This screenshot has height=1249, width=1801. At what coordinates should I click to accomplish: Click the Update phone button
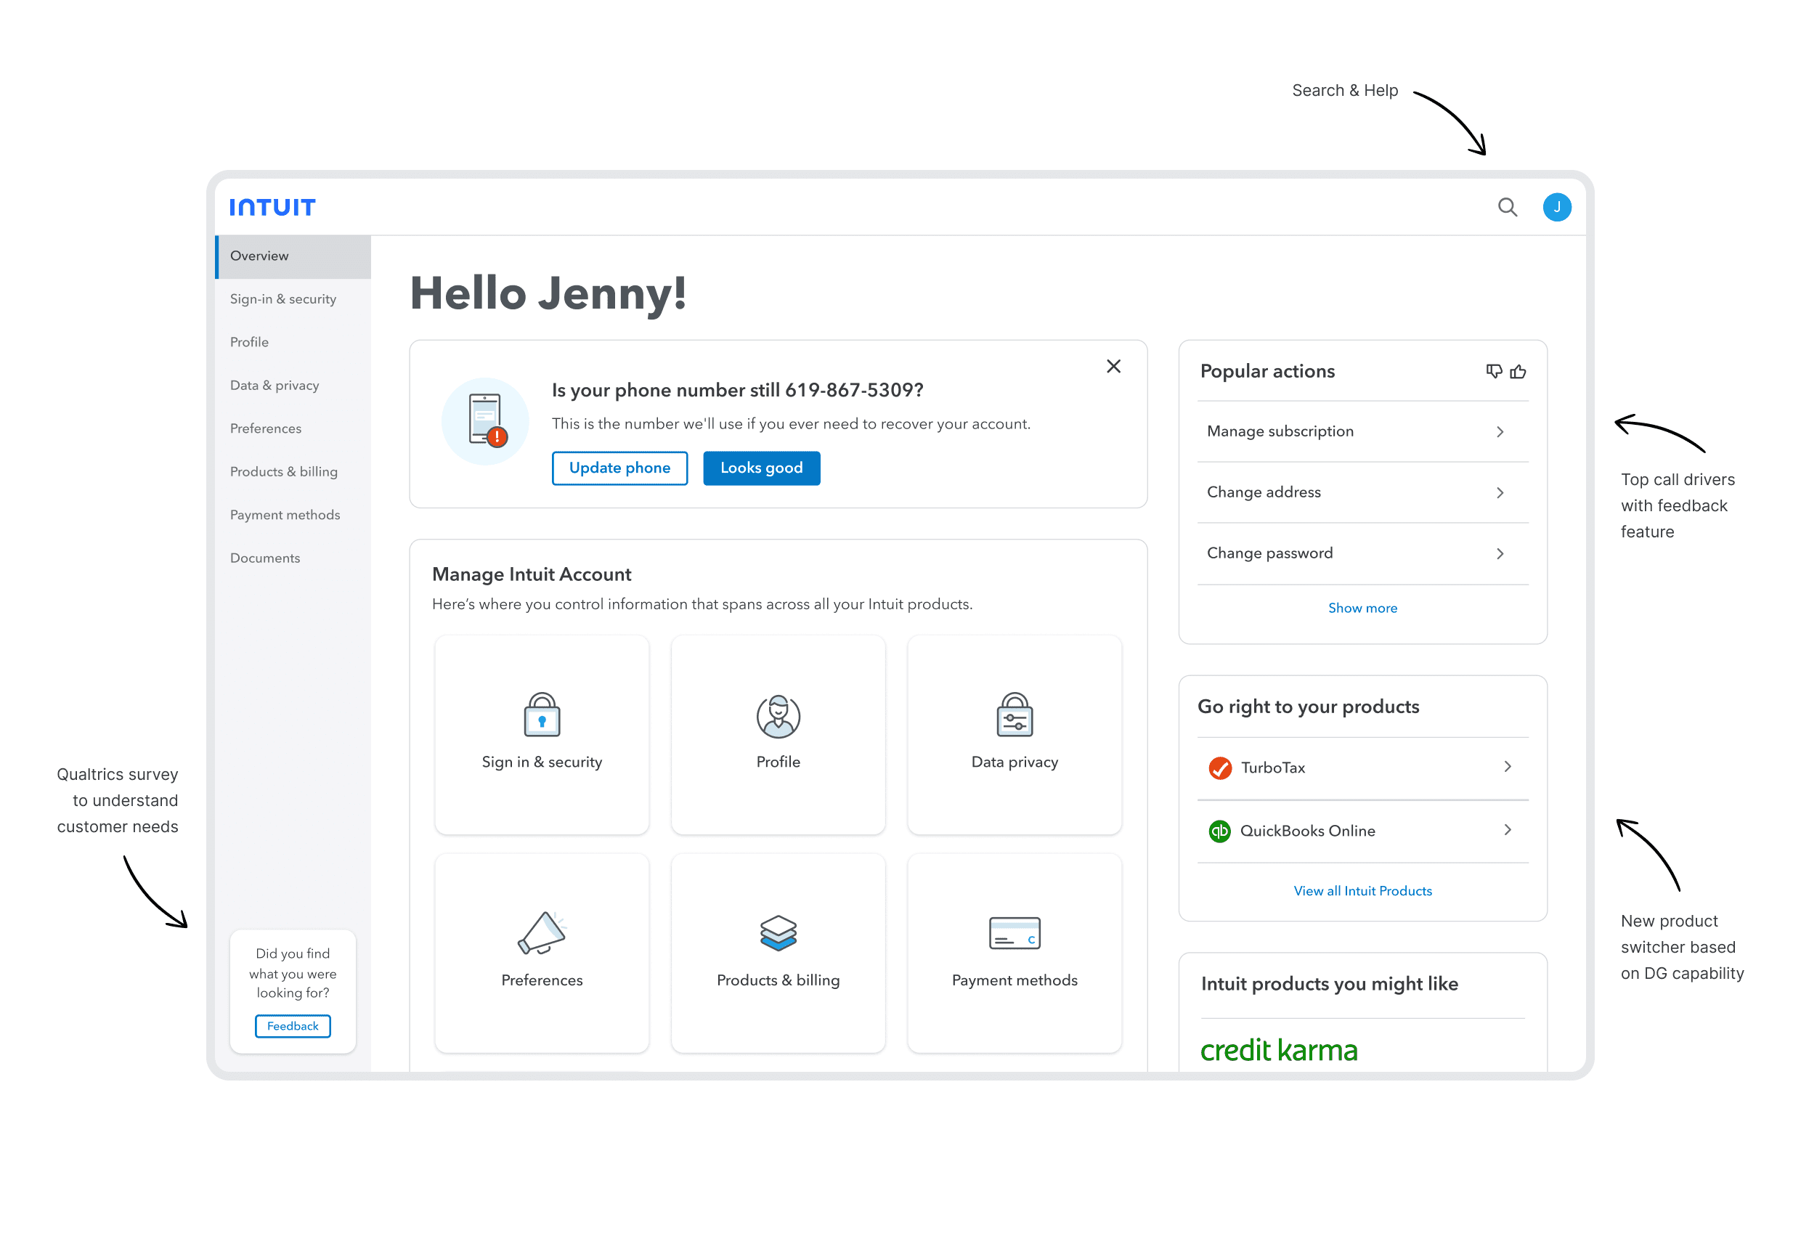(x=619, y=468)
